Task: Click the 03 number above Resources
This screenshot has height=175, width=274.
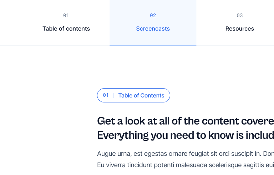Action: click(239, 15)
